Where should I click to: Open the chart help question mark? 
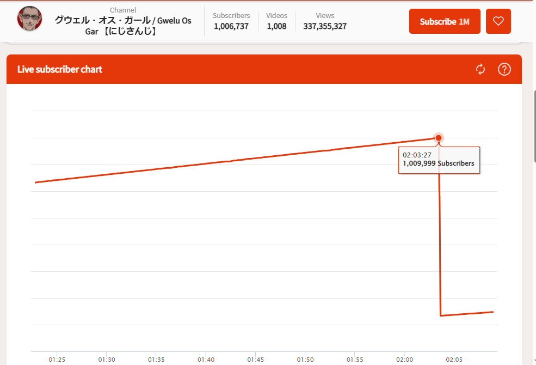pyautogui.click(x=504, y=69)
